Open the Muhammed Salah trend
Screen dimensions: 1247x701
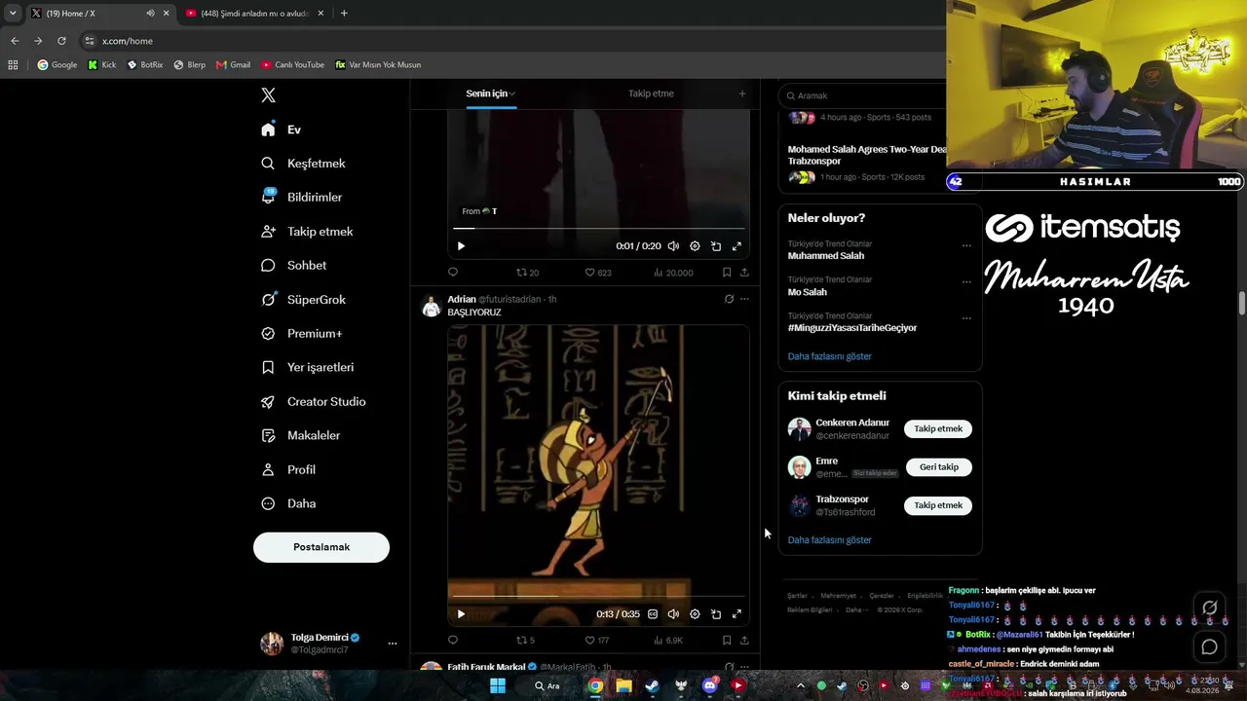[826, 256]
